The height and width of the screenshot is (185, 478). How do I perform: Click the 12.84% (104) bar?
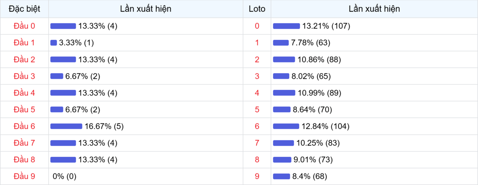pyautogui.click(x=286, y=126)
